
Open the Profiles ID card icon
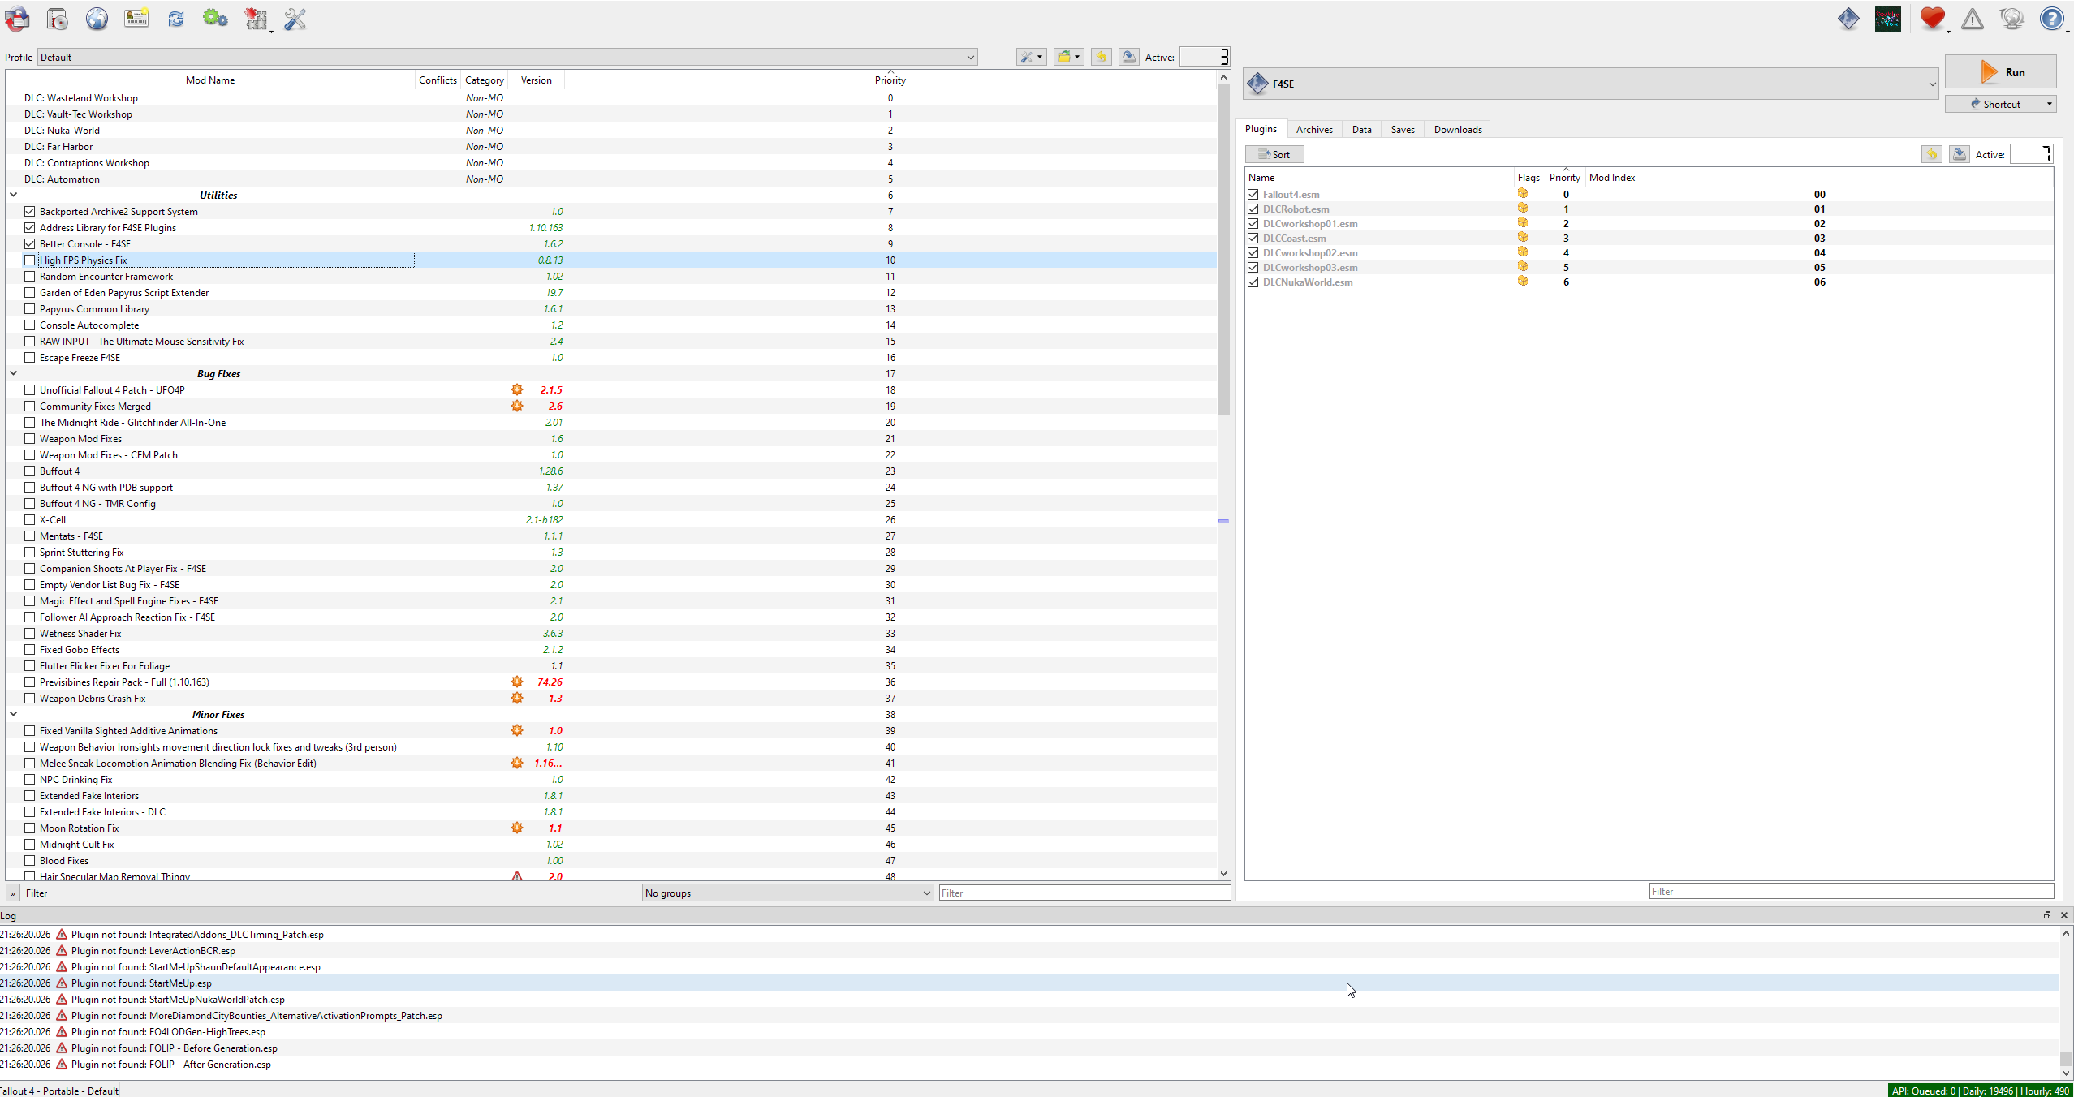136,19
